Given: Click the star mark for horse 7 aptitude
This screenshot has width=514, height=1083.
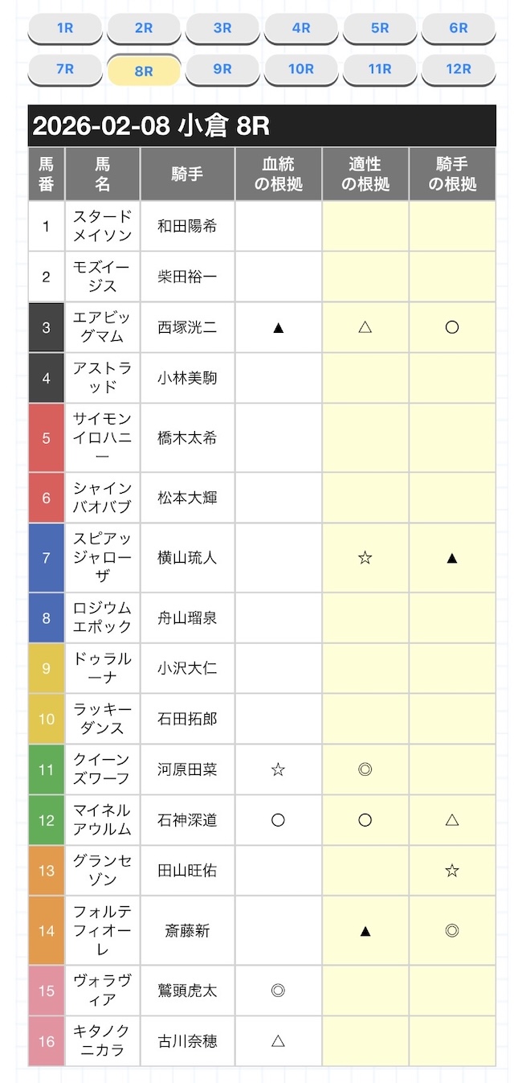Looking at the screenshot, I should click(365, 557).
